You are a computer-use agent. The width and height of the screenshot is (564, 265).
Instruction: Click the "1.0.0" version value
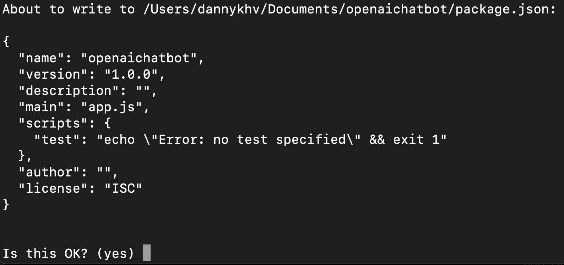(131, 74)
